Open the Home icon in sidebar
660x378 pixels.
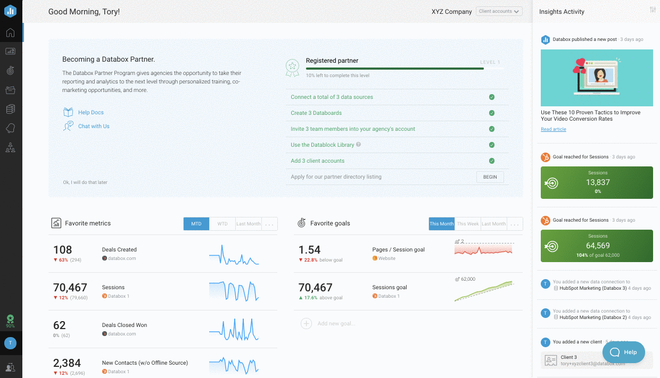(10, 33)
